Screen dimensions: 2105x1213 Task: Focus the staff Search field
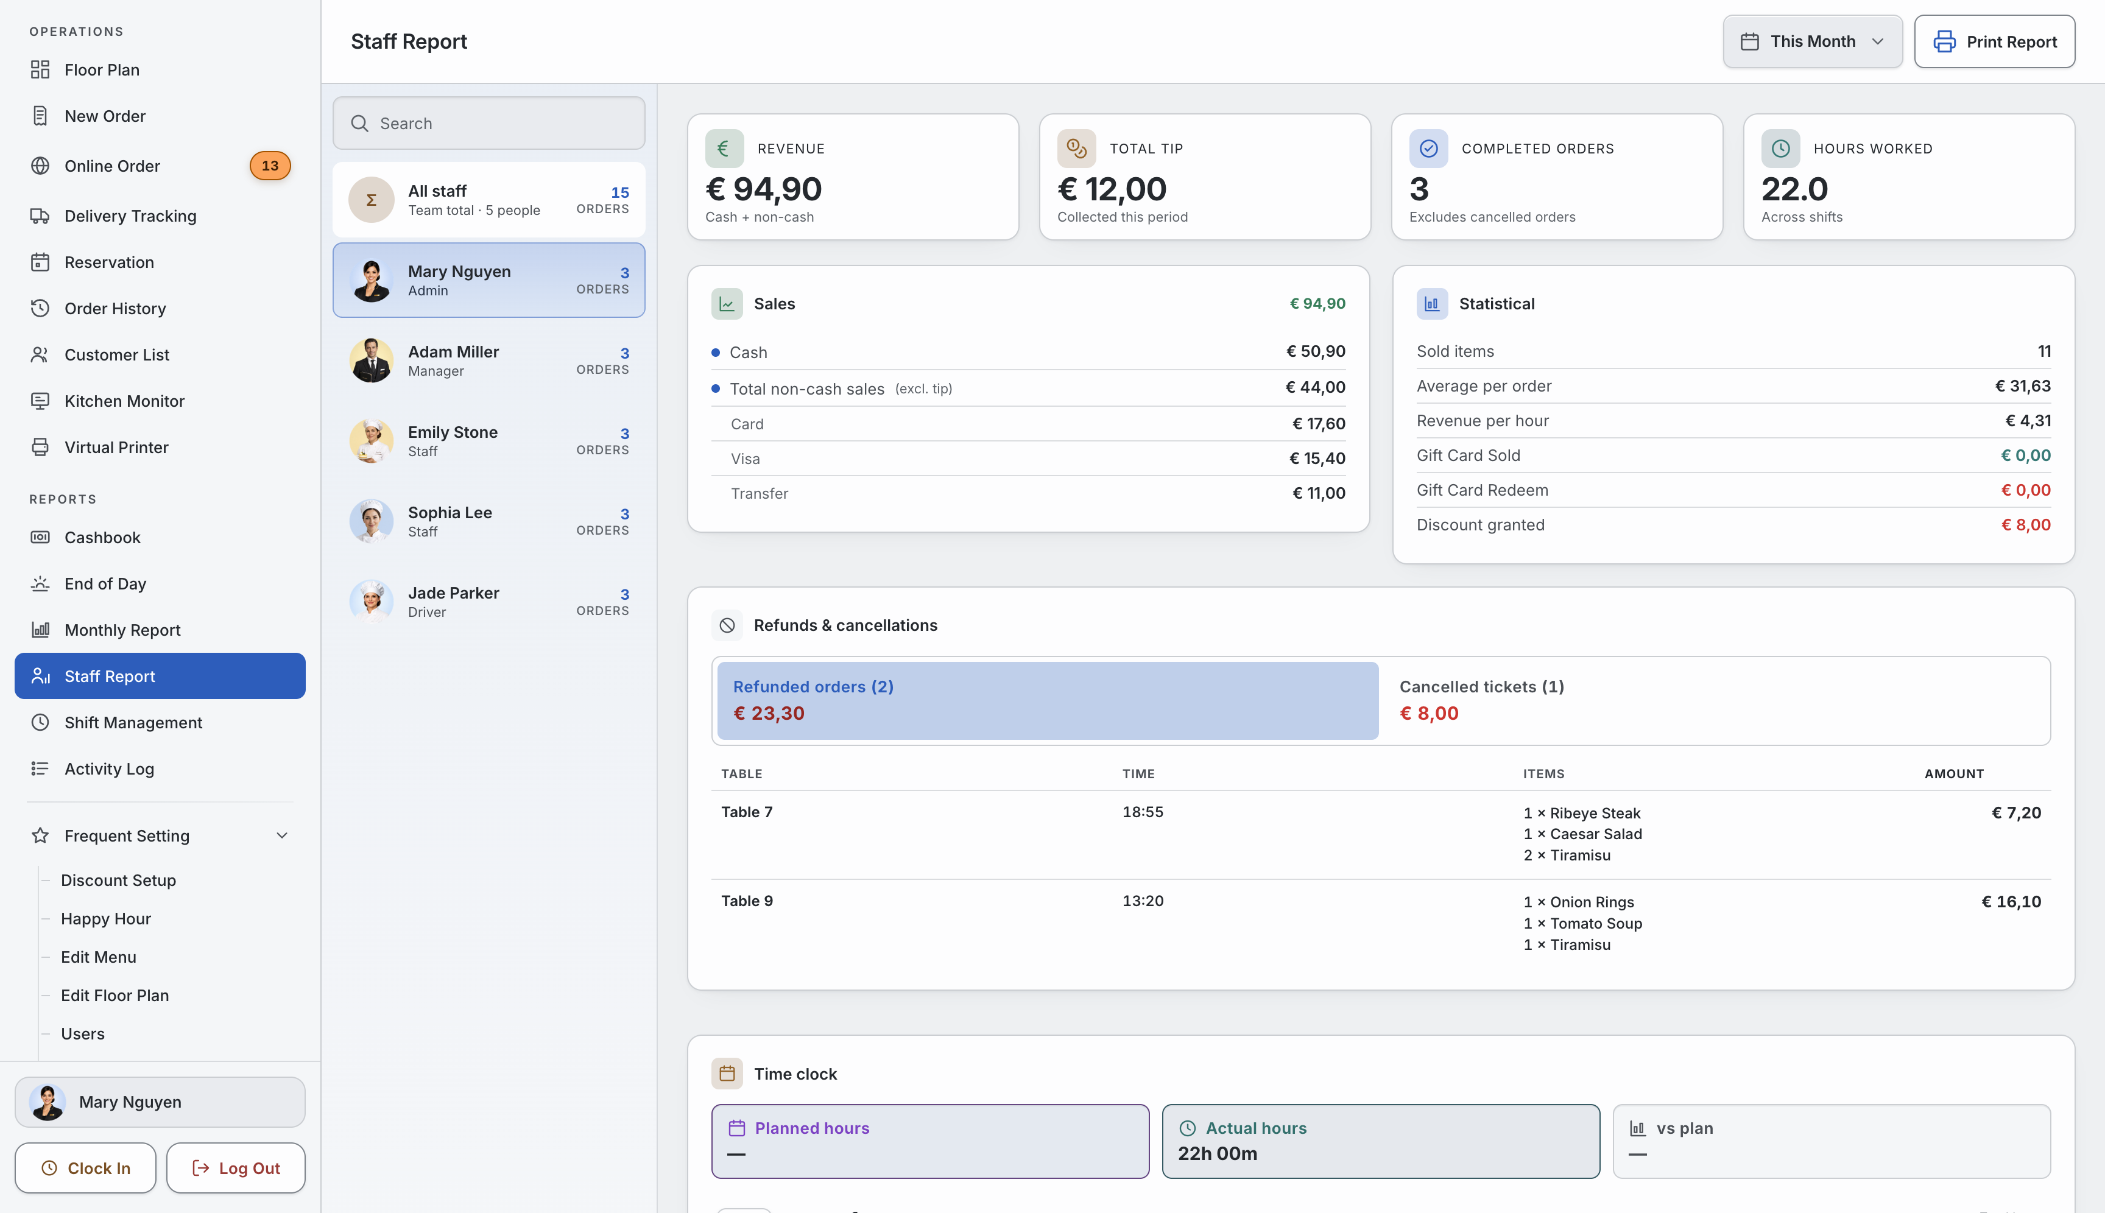point(489,123)
